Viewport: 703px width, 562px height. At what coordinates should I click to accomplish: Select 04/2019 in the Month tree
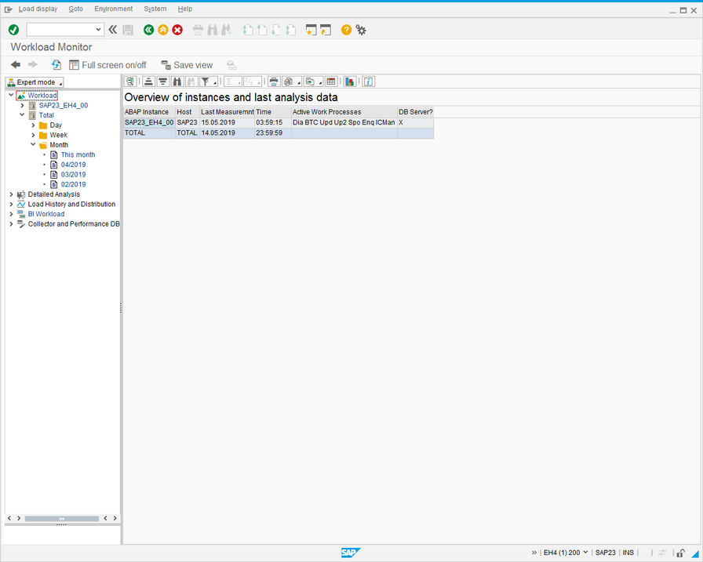click(x=73, y=165)
